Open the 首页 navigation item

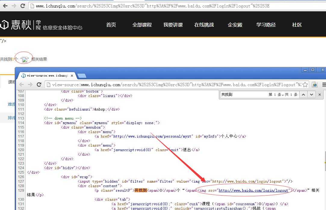111,25
